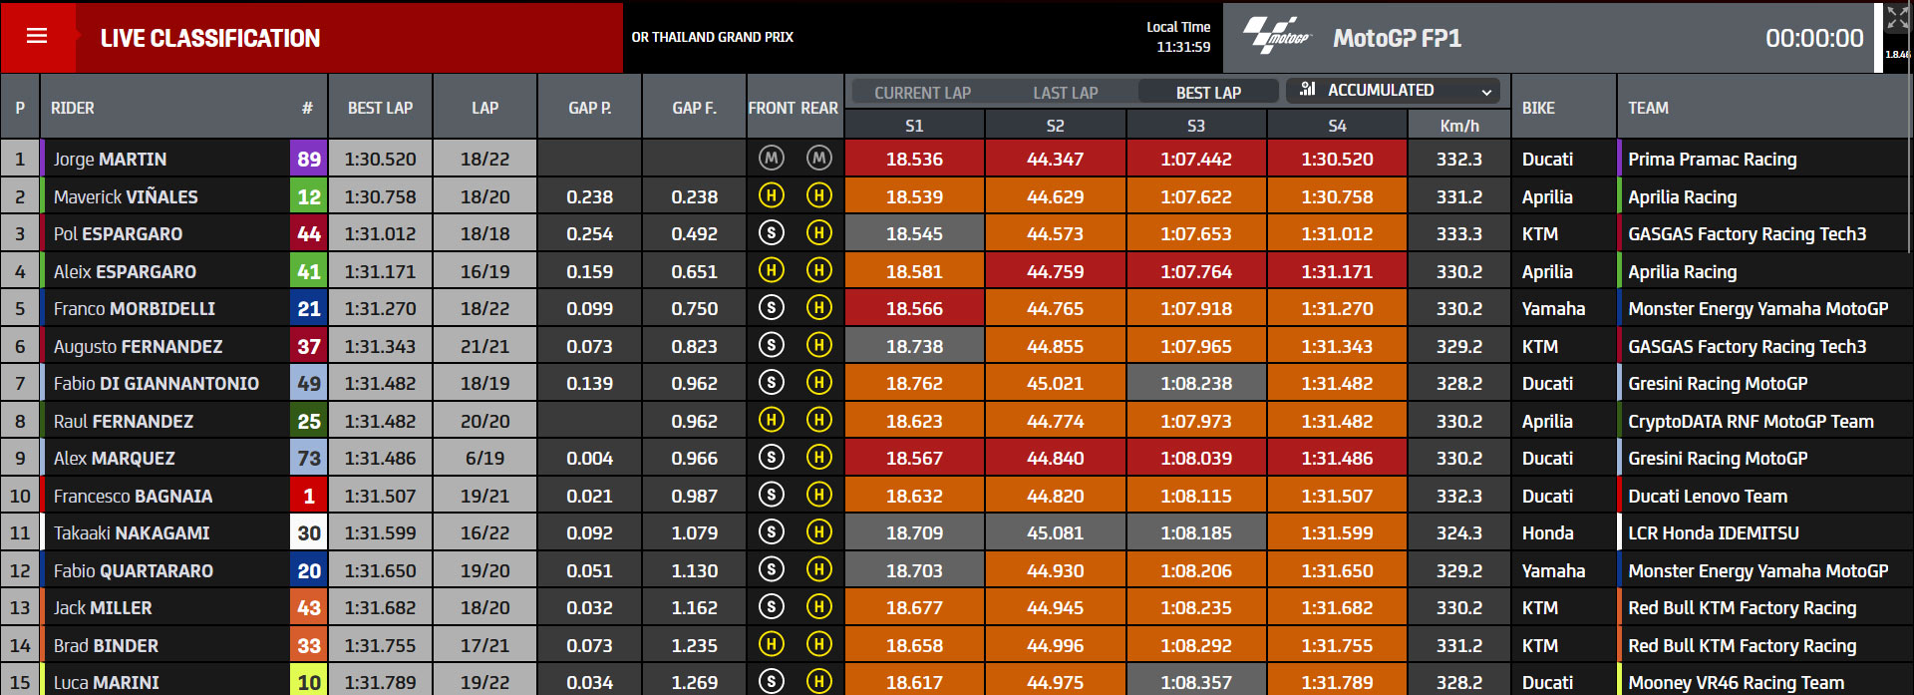Click the MotoGP logo
The width and height of the screenshot is (1914, 695).
point(1276,36)
